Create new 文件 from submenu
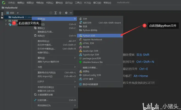Image resolution: width=181 pixels, height=110 pixels. [100, 19]
